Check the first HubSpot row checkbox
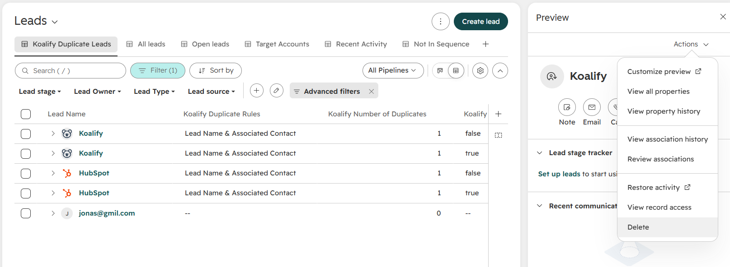Screen dimensions: 730x267 26,174
